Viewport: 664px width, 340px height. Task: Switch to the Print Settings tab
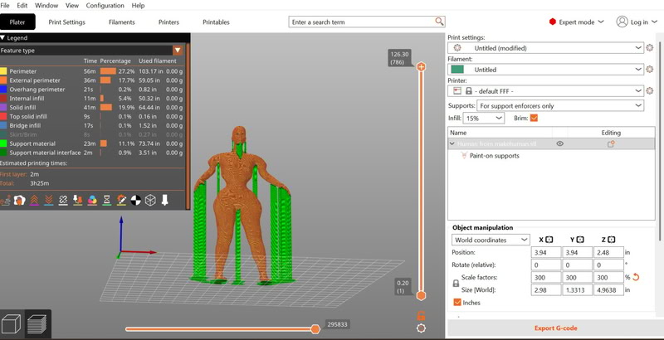point(66,22)
